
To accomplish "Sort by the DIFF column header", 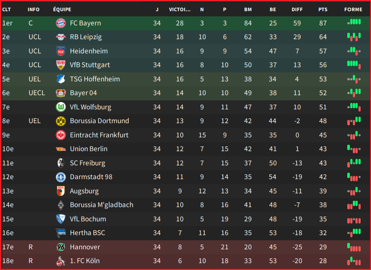I will [297, 9].
